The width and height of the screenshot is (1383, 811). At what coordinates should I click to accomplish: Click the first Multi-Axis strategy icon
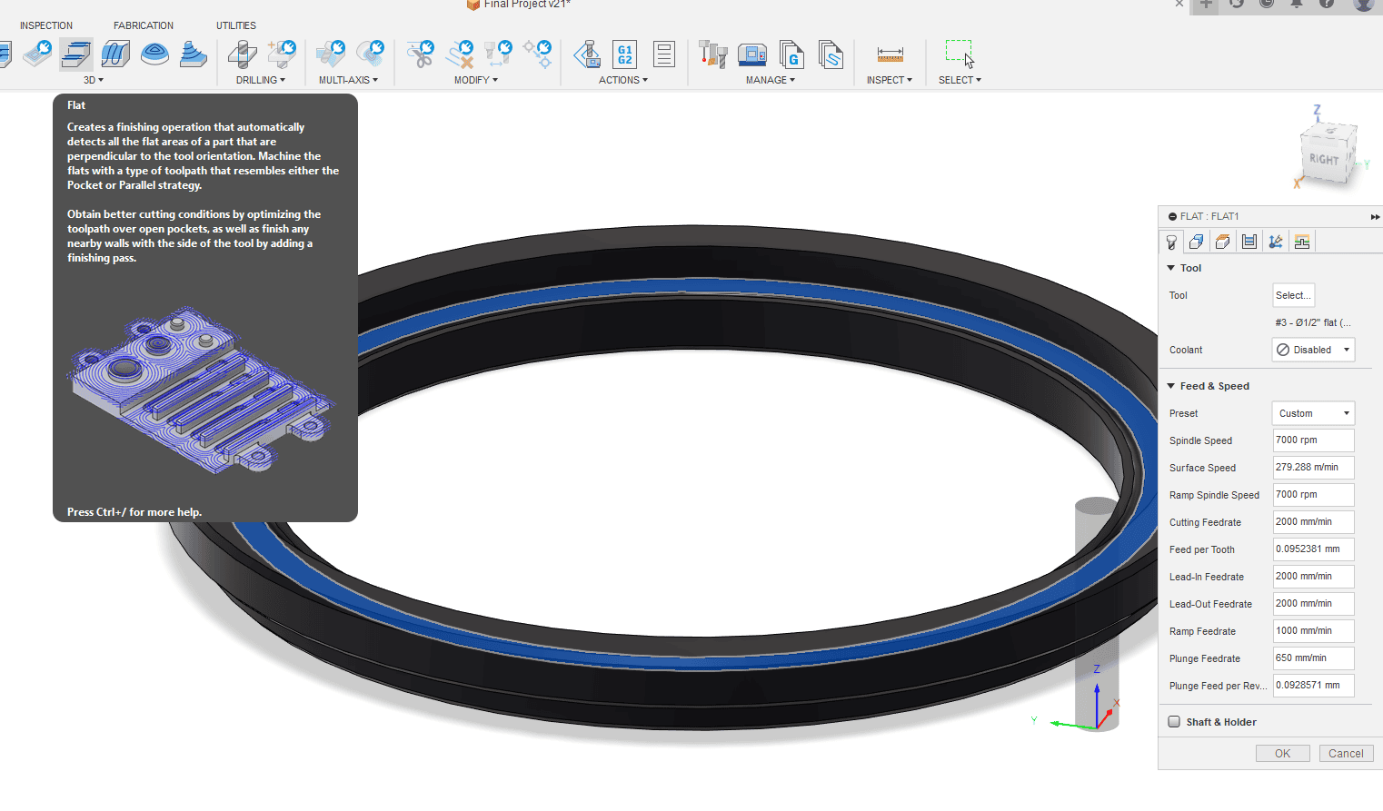331,54
